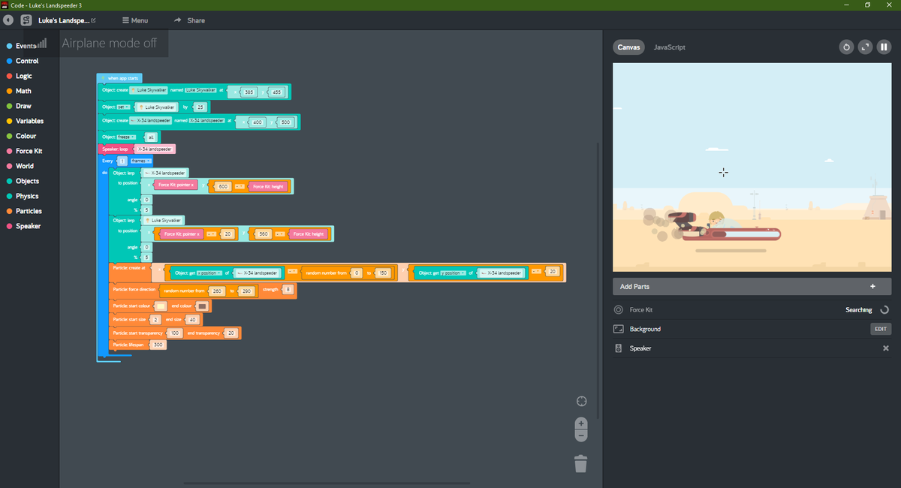Remove the Speaker part
This screenshot has height=488, width=901.
[x=885, y=348]
